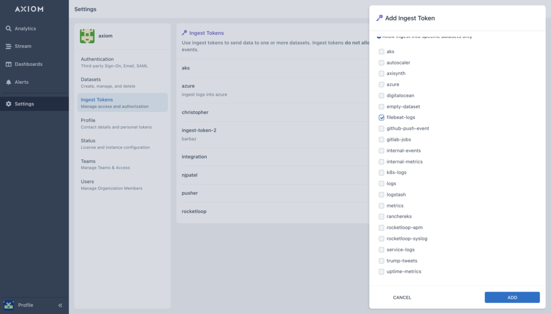This screenshot has width=551, height=314.
Task: Check the ranchereks checkbox
Action: click(x=382, y=217)
